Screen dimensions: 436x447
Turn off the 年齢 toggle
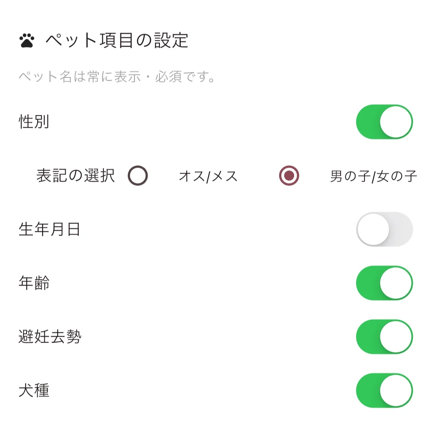pyautogui.click(x=384, y=283)
